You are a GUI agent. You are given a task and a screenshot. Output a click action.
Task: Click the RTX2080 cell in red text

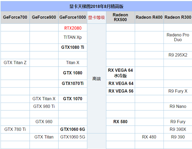[73, 28]
